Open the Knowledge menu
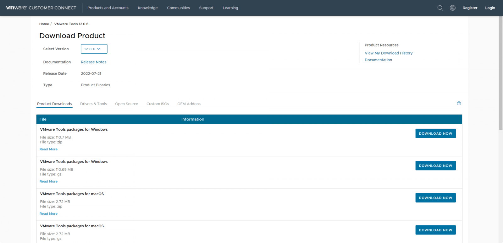 [148, 8]
